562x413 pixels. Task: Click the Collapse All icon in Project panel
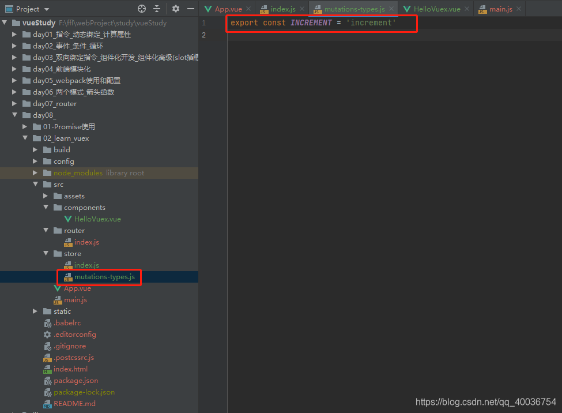click(x=157, y=9)
